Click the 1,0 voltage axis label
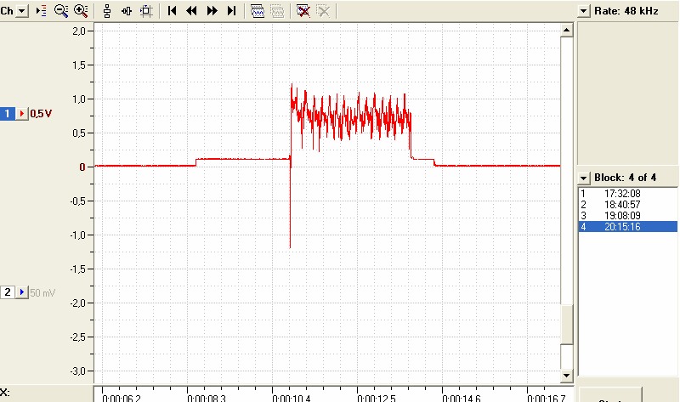The width and height of the screenshot is (680, 402). 79,99
